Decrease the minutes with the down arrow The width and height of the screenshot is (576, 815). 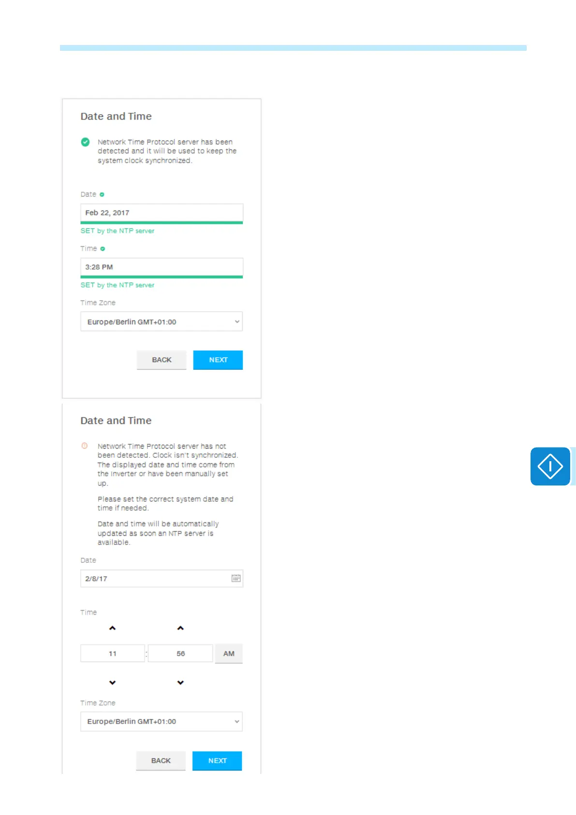180,683
